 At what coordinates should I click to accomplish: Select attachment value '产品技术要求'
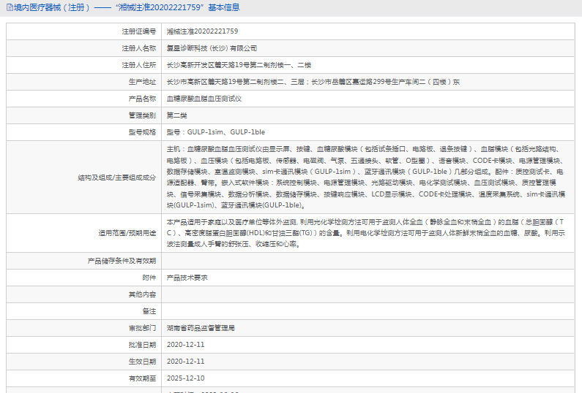click(187, 278)
